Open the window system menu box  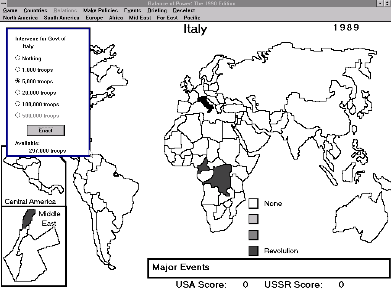tap(3, 3)
